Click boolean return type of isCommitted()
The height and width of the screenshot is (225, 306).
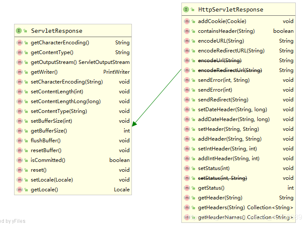(x=119, y=160)
